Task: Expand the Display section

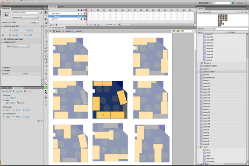Action: (x=2, y=67)
